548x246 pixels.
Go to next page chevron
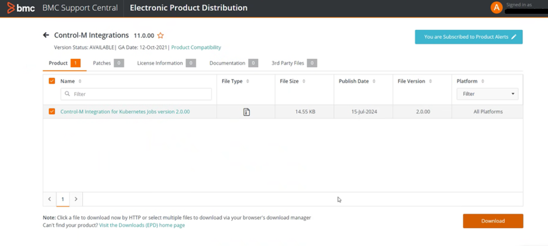(76, 199)
